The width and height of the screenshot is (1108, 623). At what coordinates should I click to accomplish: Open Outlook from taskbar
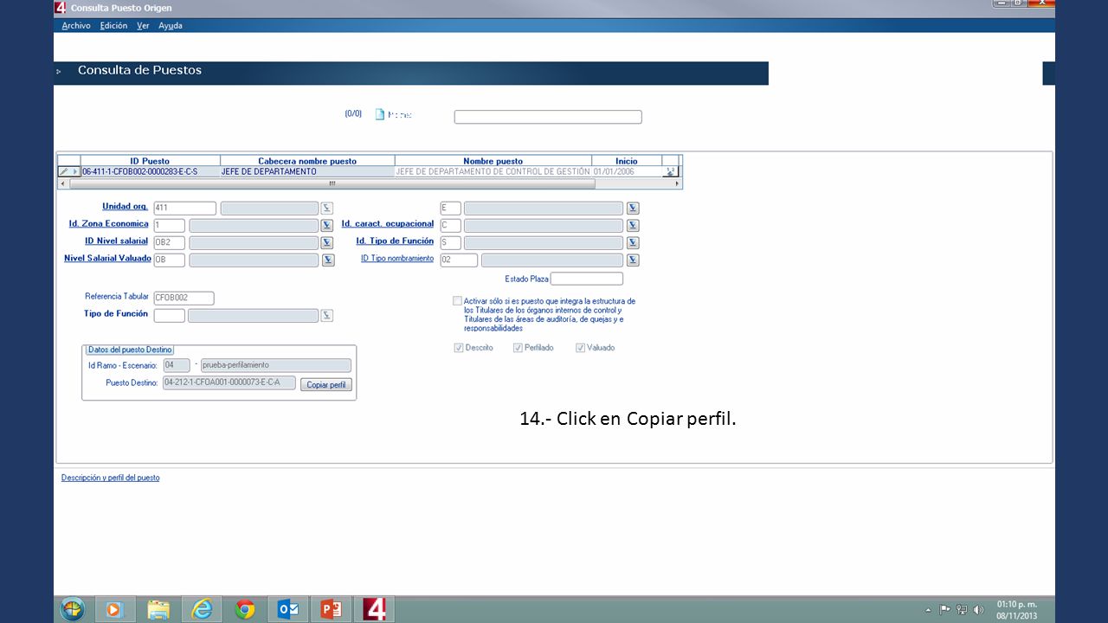tap(288, 609)
